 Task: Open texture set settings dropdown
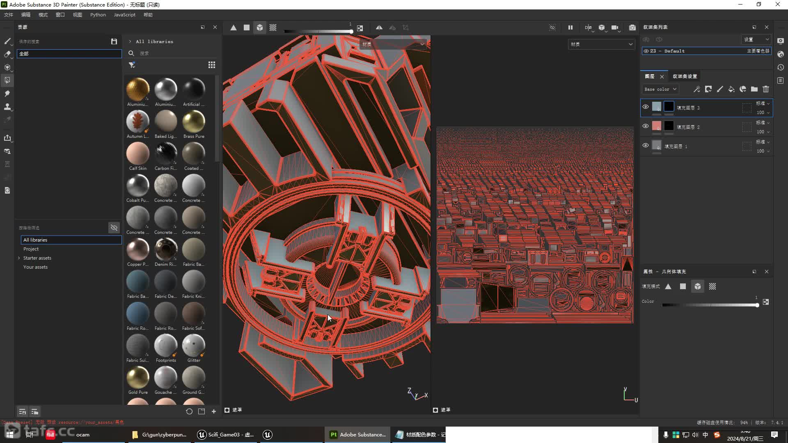pos(756,39)
